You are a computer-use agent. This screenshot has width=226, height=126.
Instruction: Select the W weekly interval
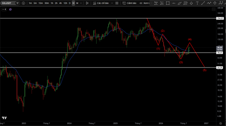(x=73, y=3)
